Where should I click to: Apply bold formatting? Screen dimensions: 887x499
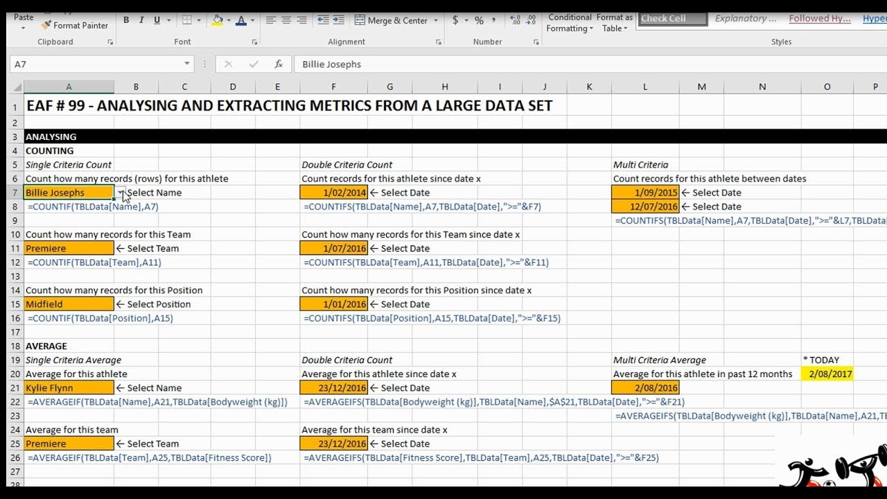click(x=126, y=21)
